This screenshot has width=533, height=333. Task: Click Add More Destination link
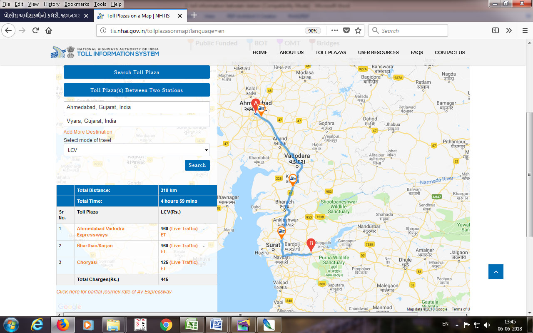pyautogui.click(x=88, y=132)
